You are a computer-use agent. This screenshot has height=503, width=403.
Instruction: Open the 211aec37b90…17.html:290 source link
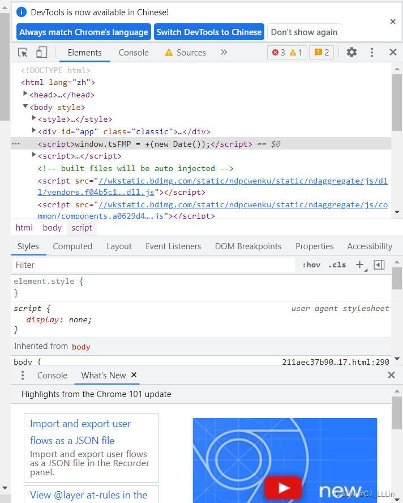[336, 362]
